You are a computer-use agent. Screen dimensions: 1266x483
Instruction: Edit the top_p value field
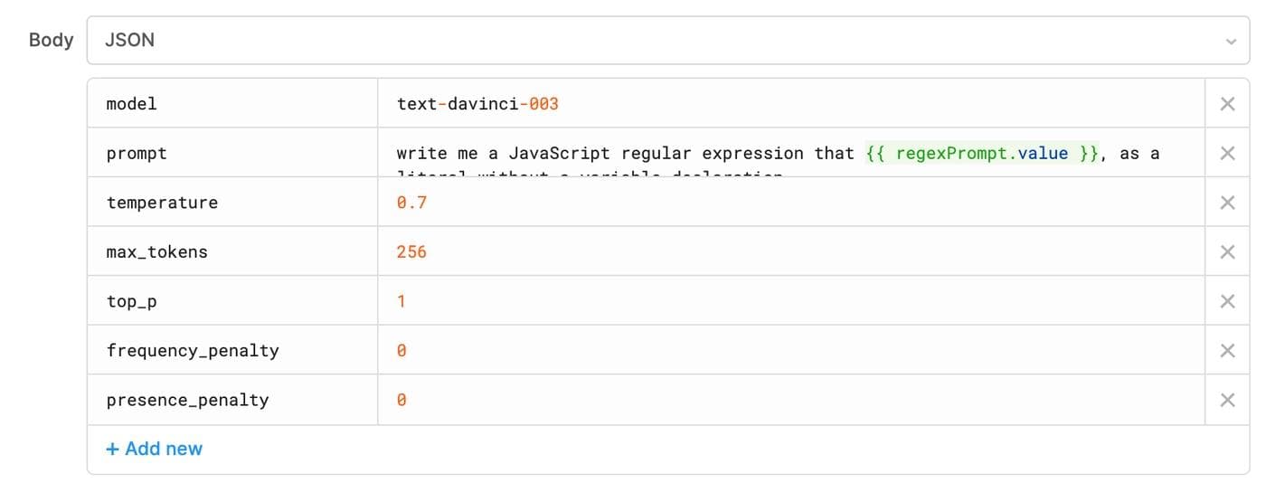pyautogui.click(x=402, y=301)
